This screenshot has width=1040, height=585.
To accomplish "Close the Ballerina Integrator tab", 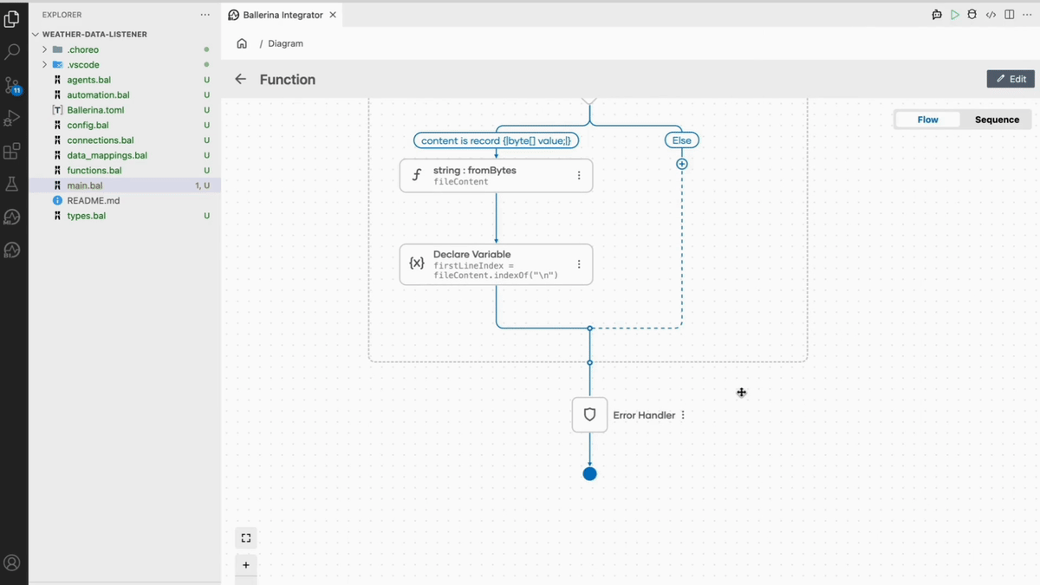I will coord(333,15).
